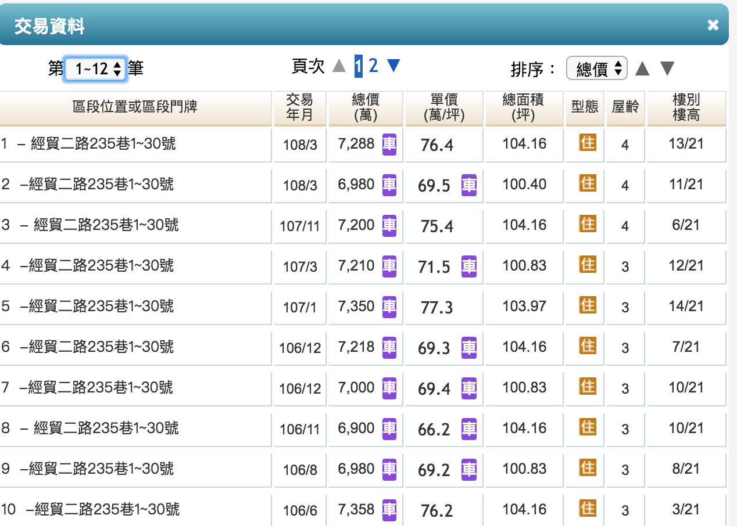Sort ascending with the up triangle next to 排序
The width and height of the screenshot is (737, 526).
[x=642, y=69]
